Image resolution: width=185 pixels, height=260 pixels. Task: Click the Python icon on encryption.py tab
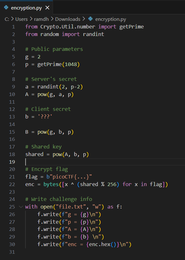(x=6, y=8)
